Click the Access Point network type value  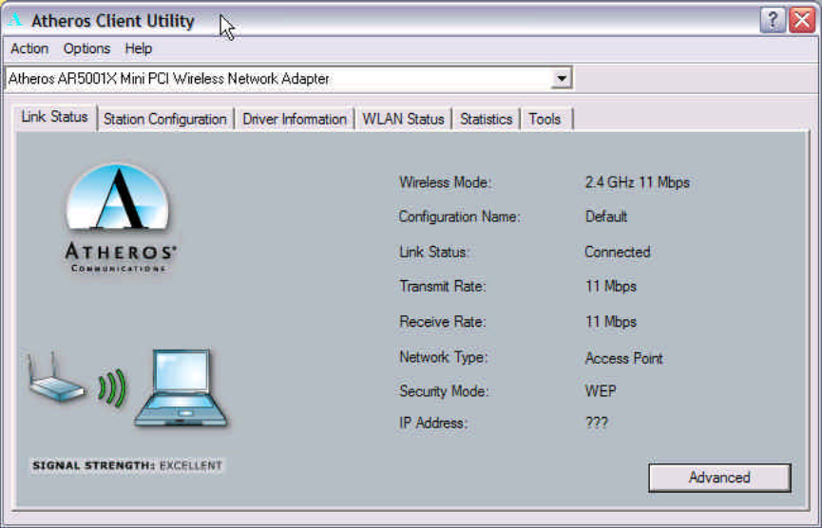tap(623, 358)
